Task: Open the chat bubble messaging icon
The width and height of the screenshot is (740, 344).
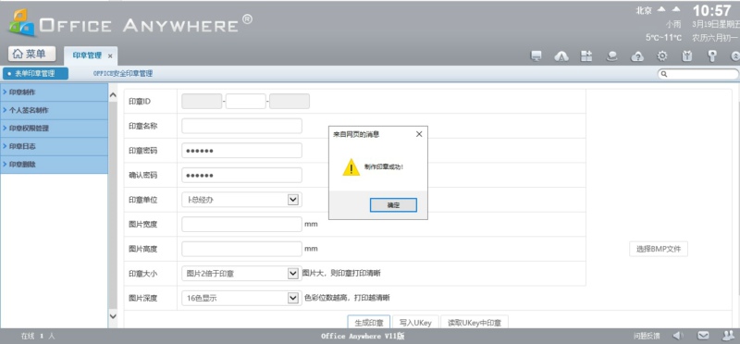Action: pyautogui.click(x=611, y=56)
